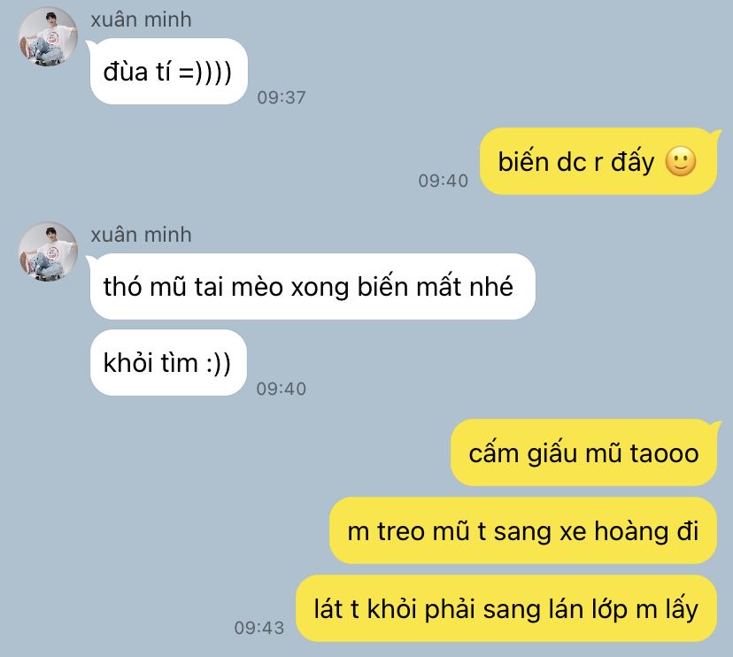
Task: Tap the 09:40 timestamp next to "khỏi tìm"
Action: pos(282,389)
